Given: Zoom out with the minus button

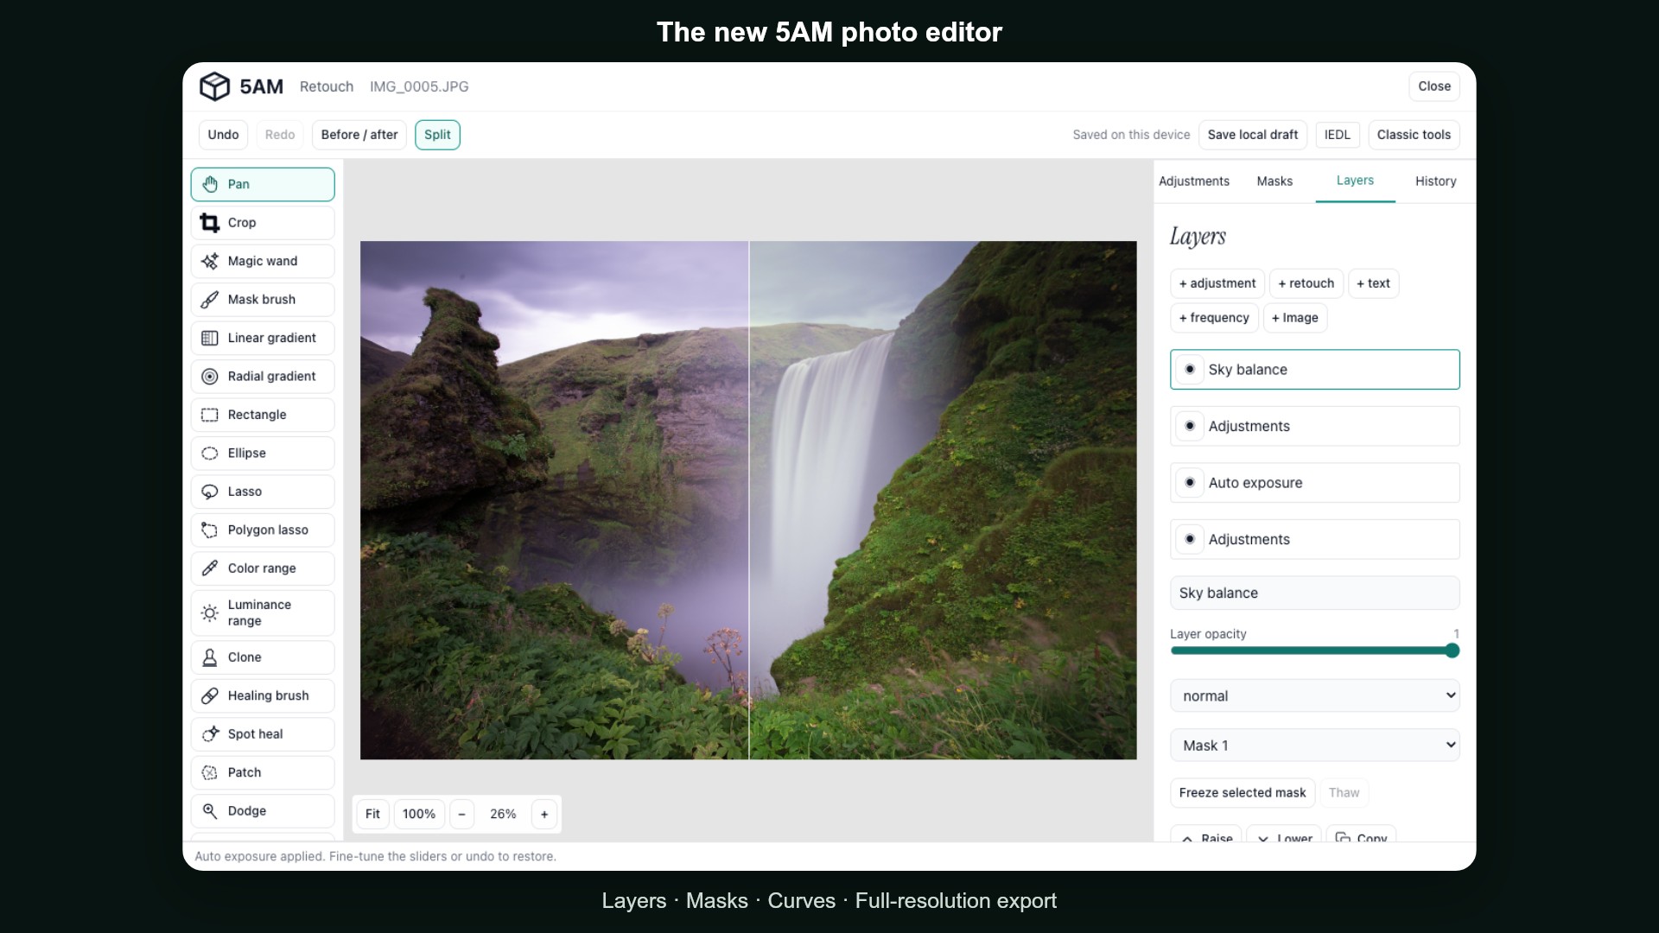Looking at the screenshot, I should coord(462,814).
